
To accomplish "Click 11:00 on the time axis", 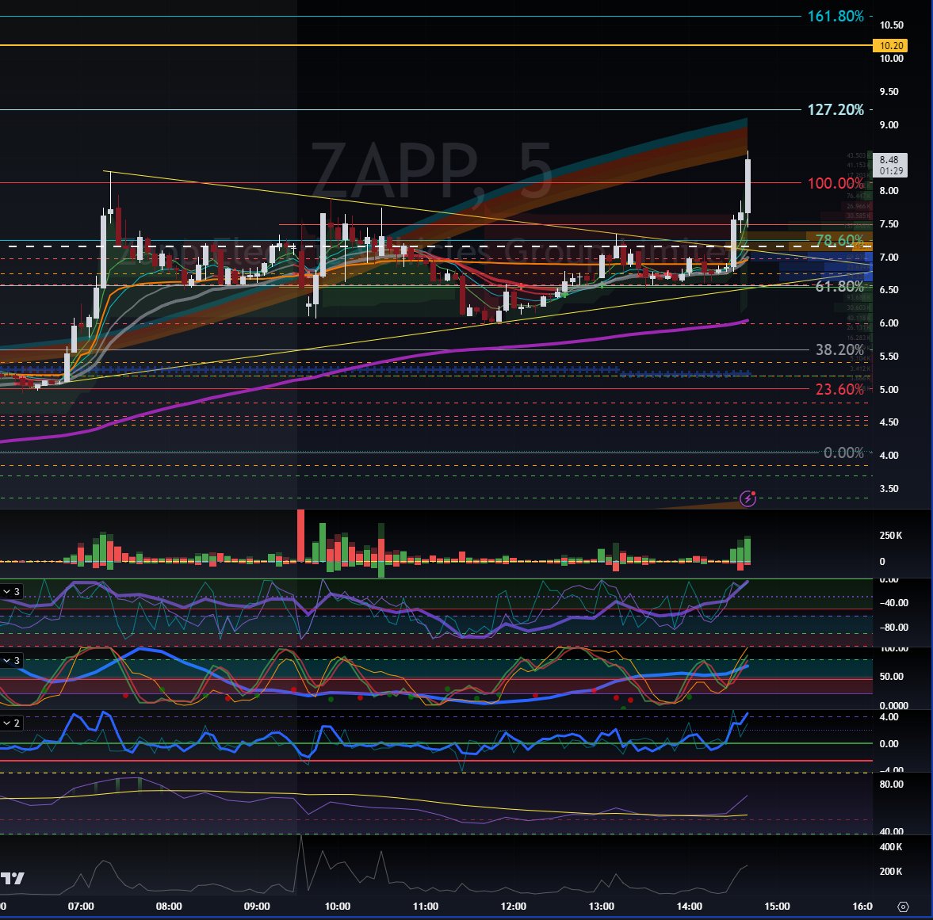I will [x=426, y=907].
